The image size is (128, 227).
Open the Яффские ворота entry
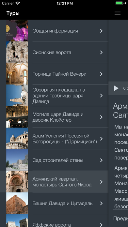click(57, 220)
